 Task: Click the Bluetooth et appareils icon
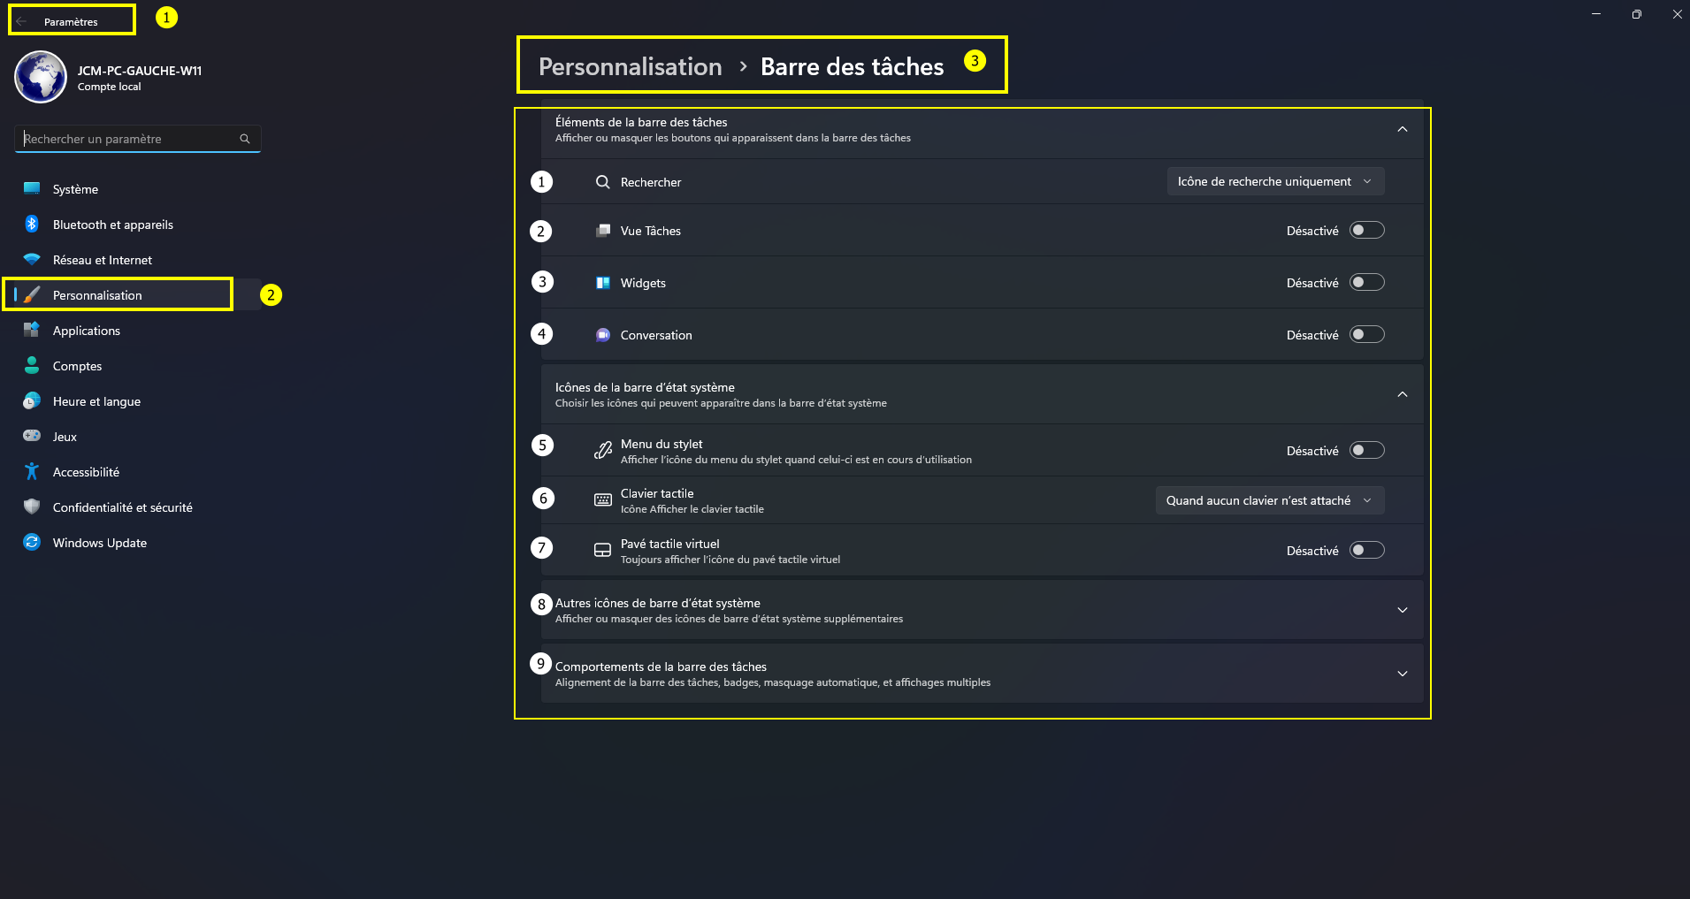[x=32, y=225]
